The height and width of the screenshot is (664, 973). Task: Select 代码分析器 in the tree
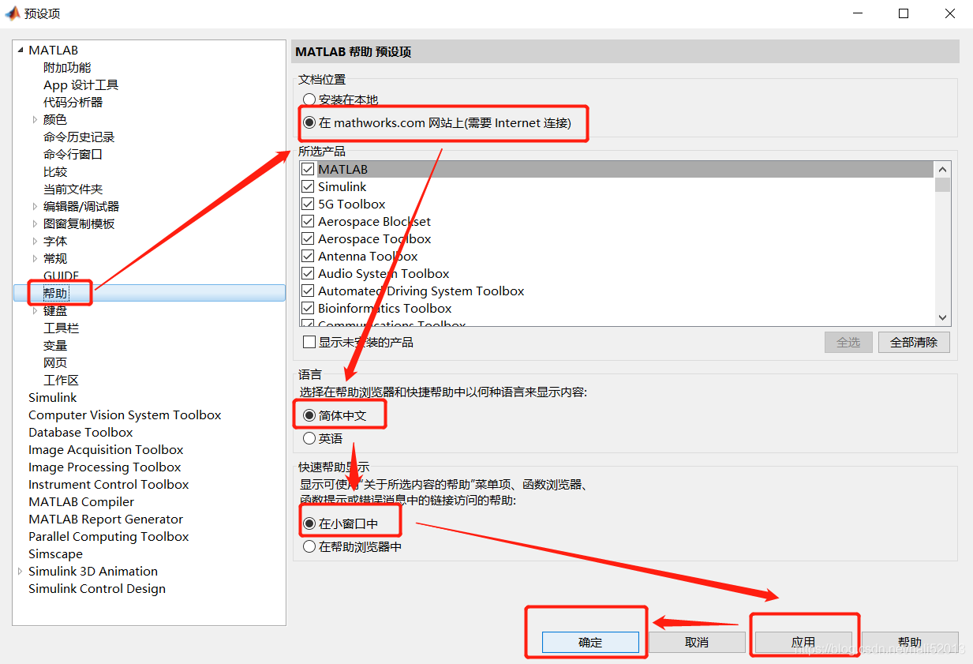point(73,103)
